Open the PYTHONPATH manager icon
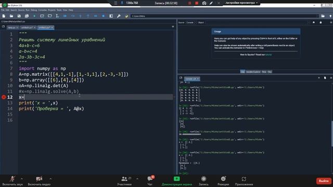333x187 pixels. [126, 16]
